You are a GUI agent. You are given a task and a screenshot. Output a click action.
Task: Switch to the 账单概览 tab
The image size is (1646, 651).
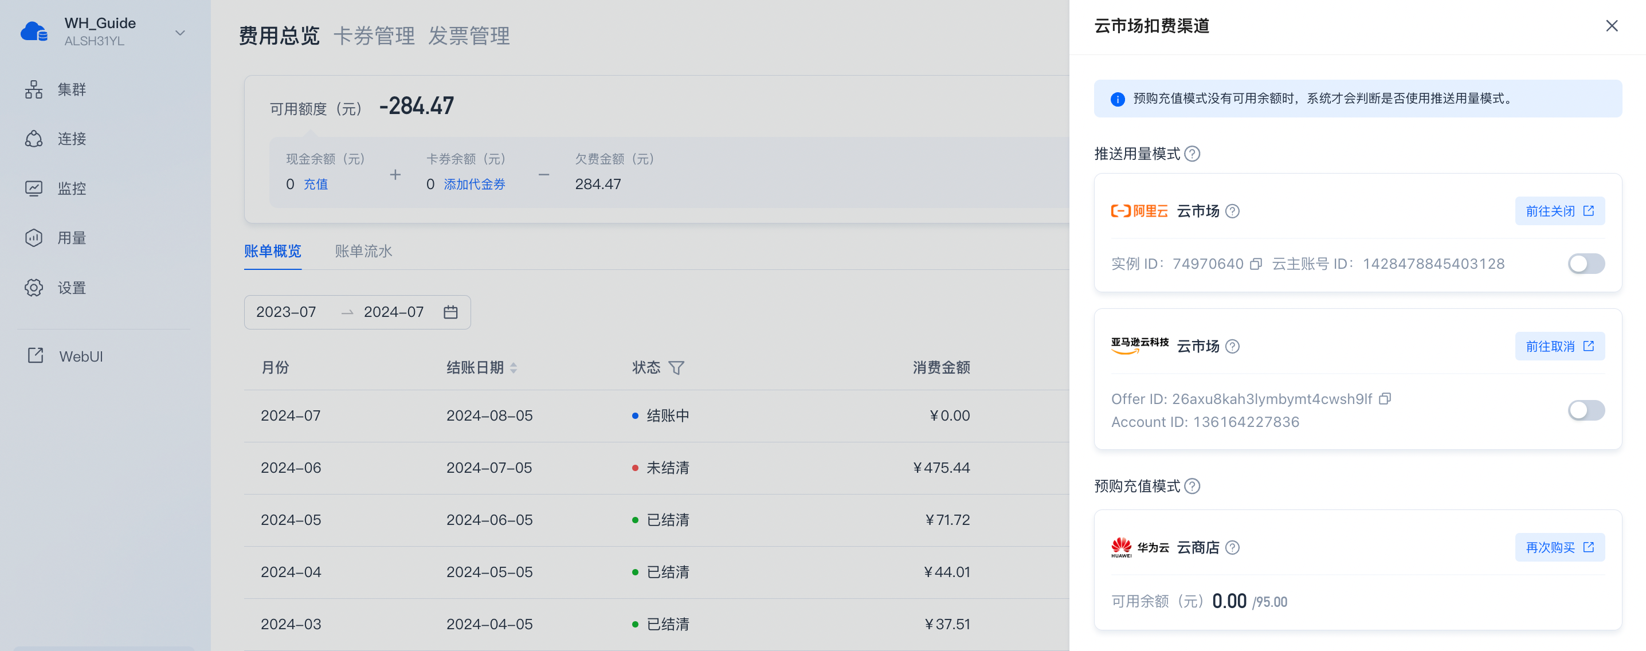[x=273, y=251]
